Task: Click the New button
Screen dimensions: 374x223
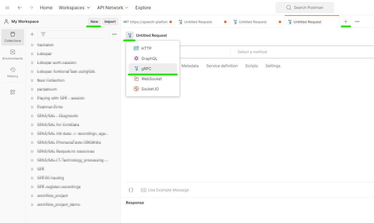Action: (94, 22)
